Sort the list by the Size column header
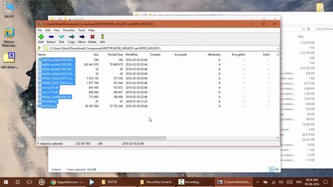This screenshot has height=187, width=333. point(96,55)
